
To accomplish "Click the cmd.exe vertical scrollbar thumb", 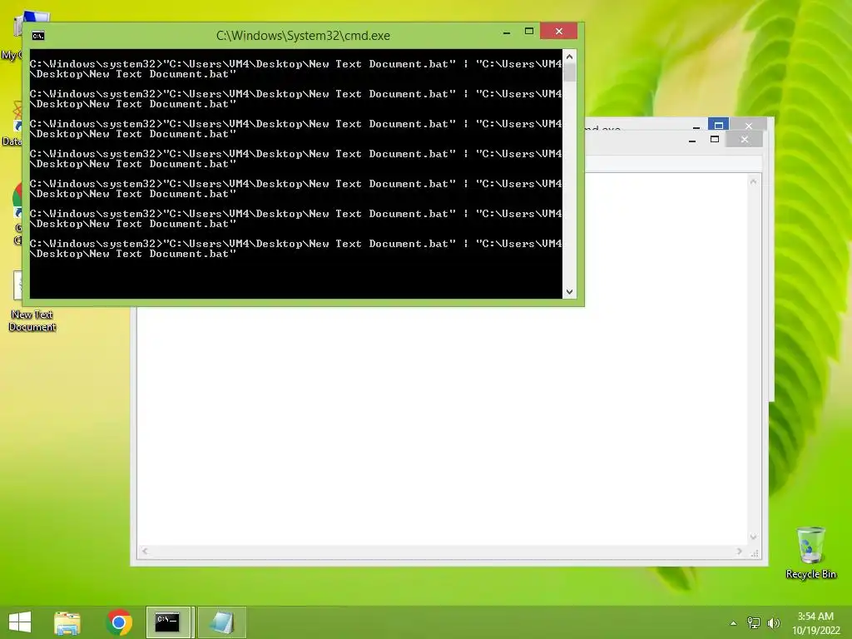I will click(x=569, y=73).
